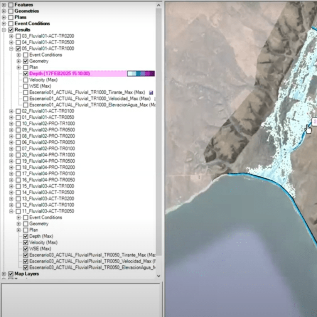Uncheck the Results group checkbox
Image resolution: width=317 pixels, height=317 pixels.
(11, 30)
